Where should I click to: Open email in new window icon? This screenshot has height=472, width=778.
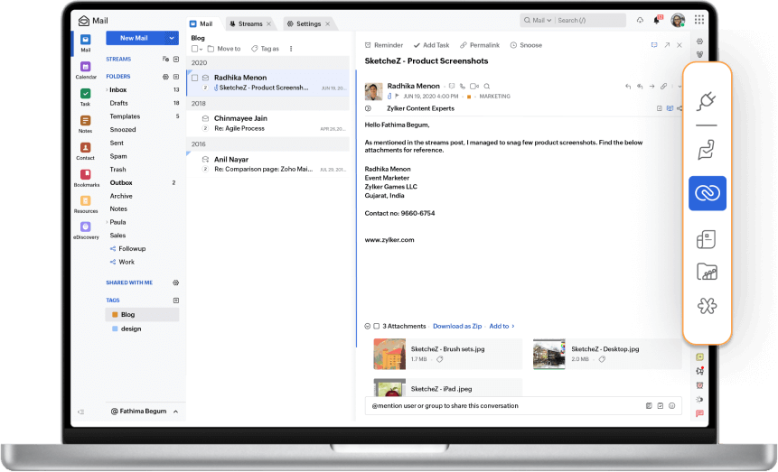[x=667, y=45]
